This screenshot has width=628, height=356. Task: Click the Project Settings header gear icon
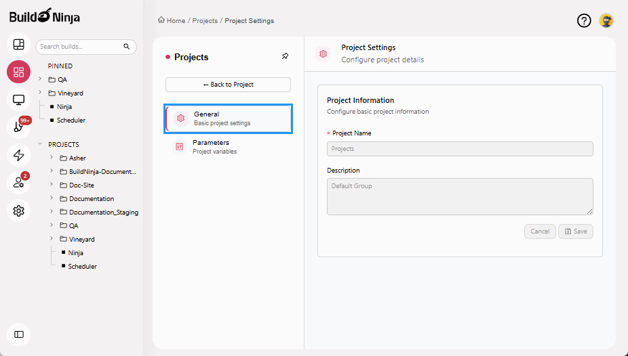323,54
